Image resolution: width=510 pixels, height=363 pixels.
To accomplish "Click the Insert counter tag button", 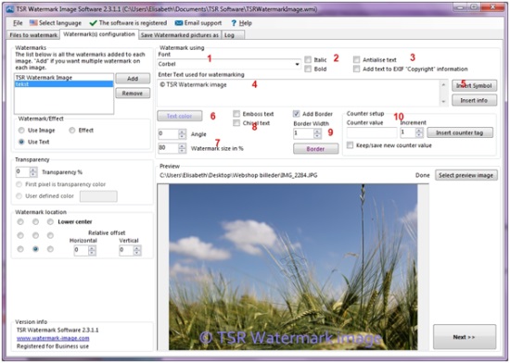I will coord(460,132).
